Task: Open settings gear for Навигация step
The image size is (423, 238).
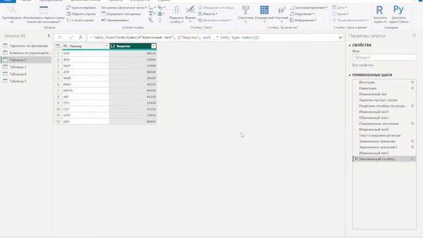Action: click(412, 88)
